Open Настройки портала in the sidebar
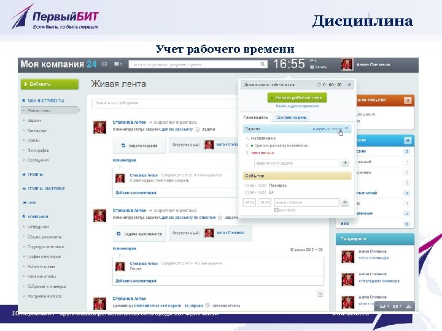Viewport: 442px width, 331px height. click(x=44, y=296)
